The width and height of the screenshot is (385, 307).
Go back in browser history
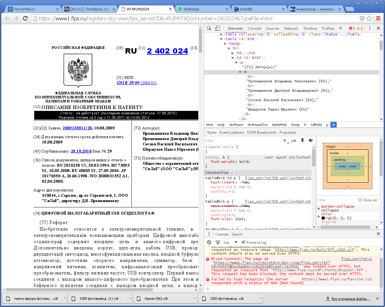pyautogui.click(x=7, y=18)
